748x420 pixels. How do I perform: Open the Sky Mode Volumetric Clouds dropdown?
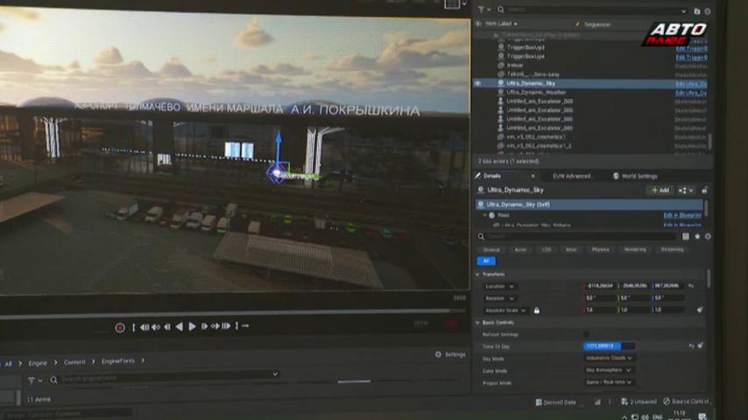pos(609,358)
